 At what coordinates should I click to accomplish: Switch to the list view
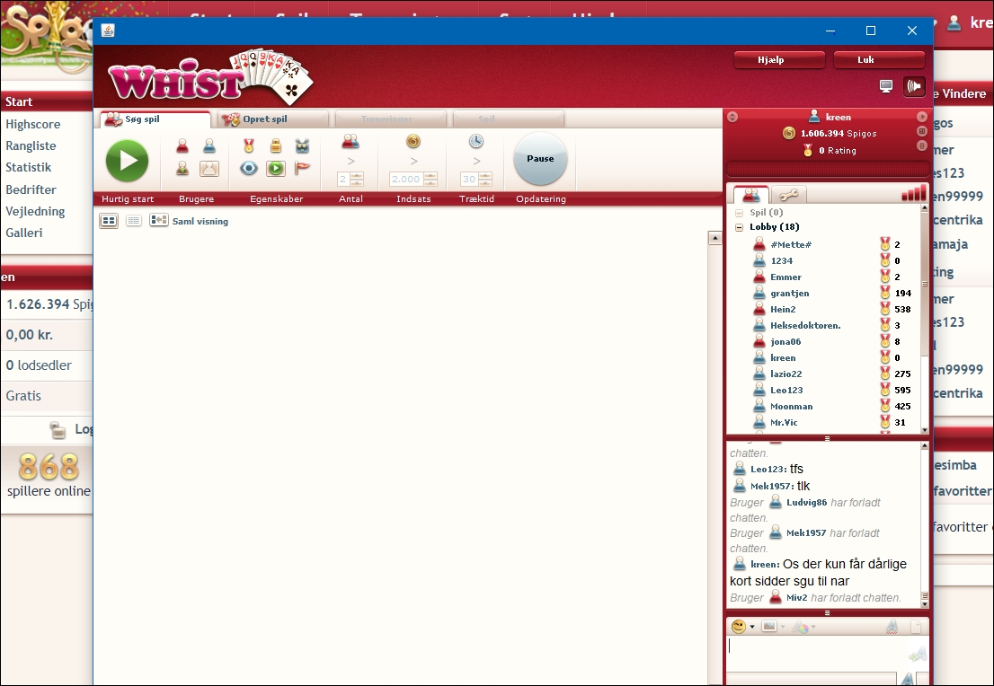pyautogui.click(x=133, y=221)
